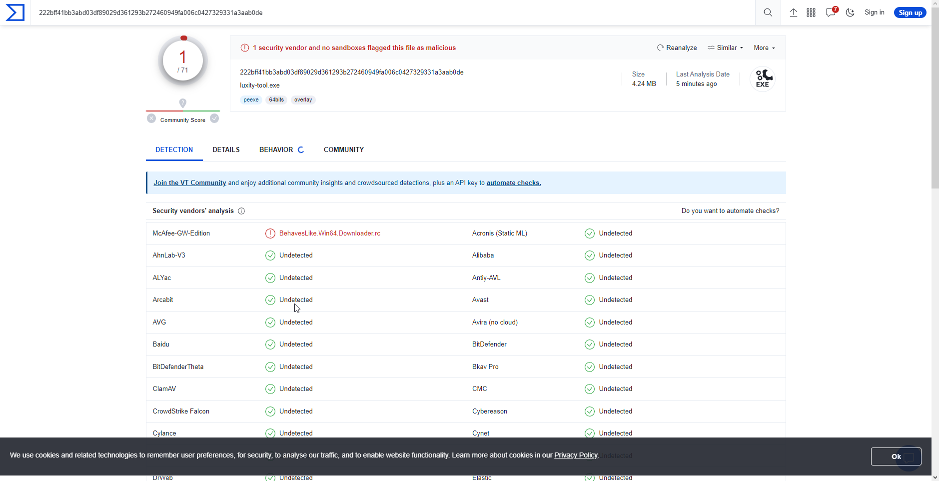Vote negative on community score
Image resolution: width=939 pixels, height=481 pixels.
pos(151,118)
